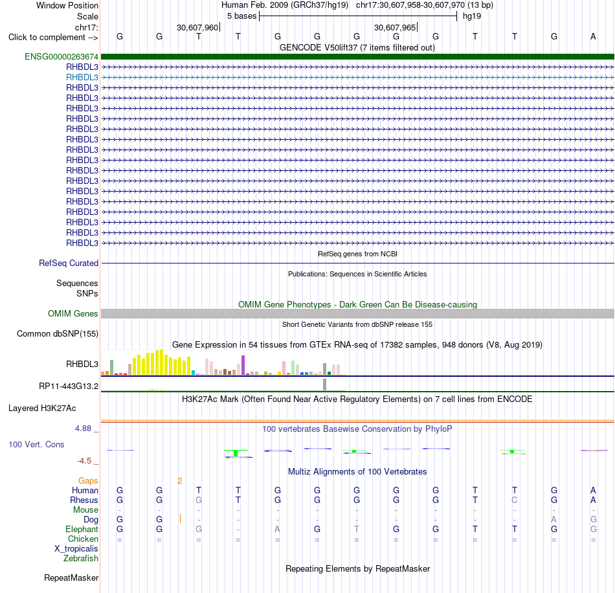Click the gray 'C' base in Rhesus row
This screenshot has width=615, height=593.
(x=514, y=500)
